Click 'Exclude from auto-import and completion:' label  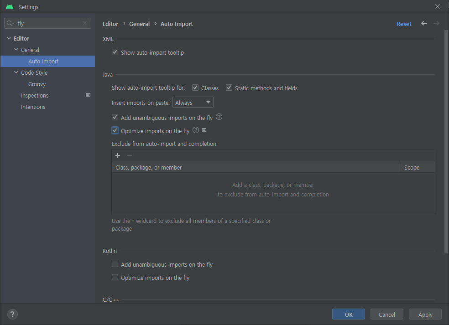165,144
